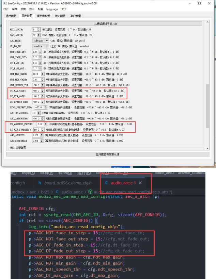Click the DT_MAX_GAIN spinner arrows
Screen dimensions: 216x279
(x=43, y=91)
